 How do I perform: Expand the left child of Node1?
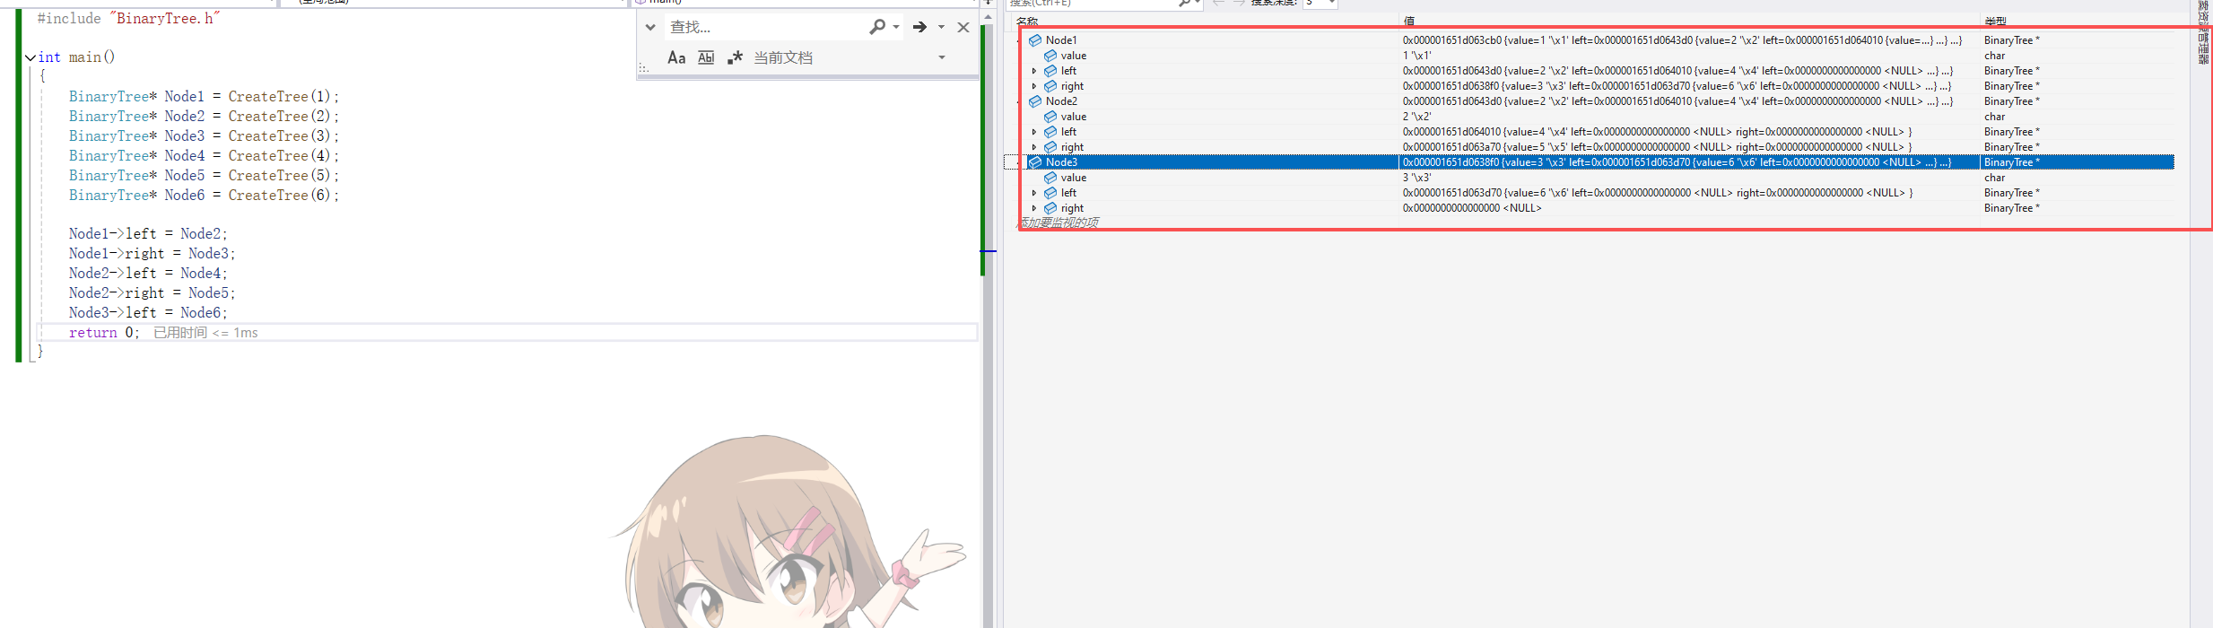pyautogui.click(x=1034, y=71)
